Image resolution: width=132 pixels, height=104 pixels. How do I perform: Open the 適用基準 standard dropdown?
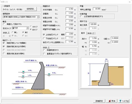(38, 17)
